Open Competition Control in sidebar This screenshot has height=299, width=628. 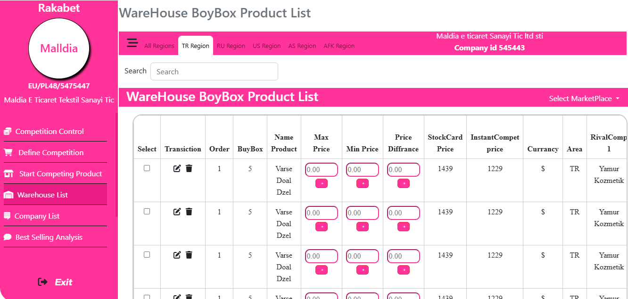50,132
